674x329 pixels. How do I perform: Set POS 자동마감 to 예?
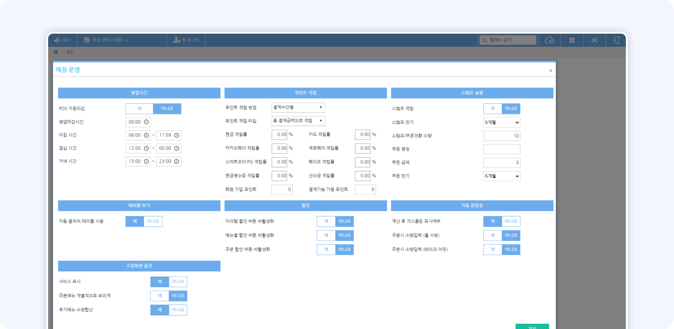coord(139,109)
